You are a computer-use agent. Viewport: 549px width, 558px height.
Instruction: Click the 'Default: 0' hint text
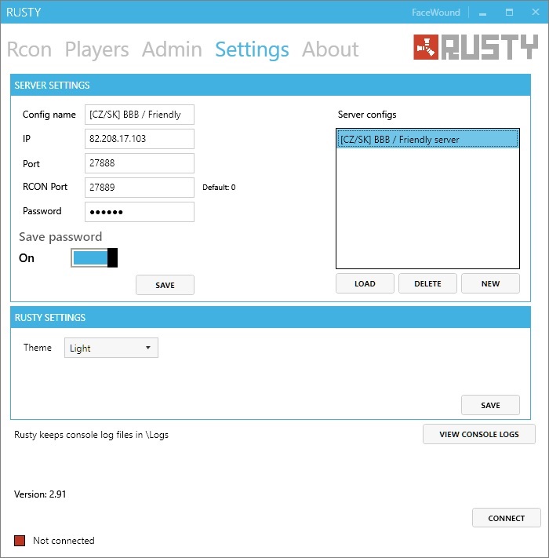(x=219, y=188)
